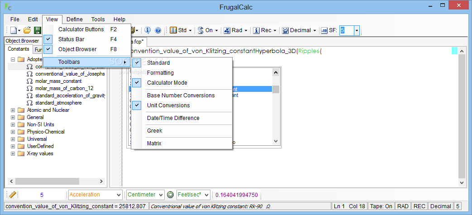Click the Open folder icon in toolbar

tap(28, 30)
